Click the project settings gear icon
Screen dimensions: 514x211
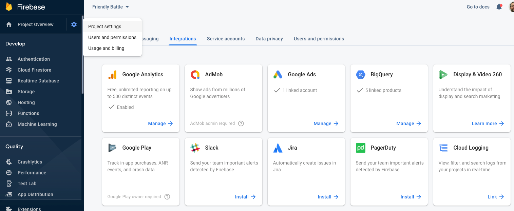(x=74, y=24)
